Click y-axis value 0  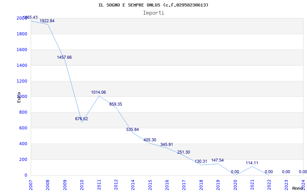coord(26,175)
